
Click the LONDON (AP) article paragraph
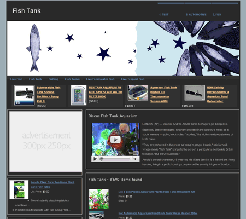pos(185,124)
